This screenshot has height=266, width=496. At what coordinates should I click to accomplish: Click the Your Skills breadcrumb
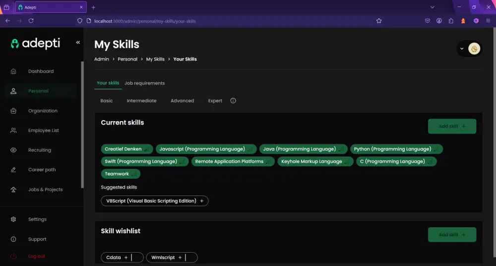pyautogui.click(x=185, y=59)
